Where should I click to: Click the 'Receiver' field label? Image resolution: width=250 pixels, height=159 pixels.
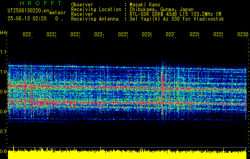point(82,14)
